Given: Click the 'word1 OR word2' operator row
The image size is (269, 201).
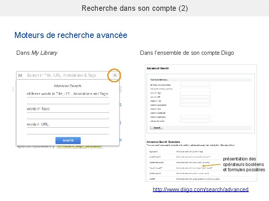Looking at the screenshot, I should click(x=200, y=162).
